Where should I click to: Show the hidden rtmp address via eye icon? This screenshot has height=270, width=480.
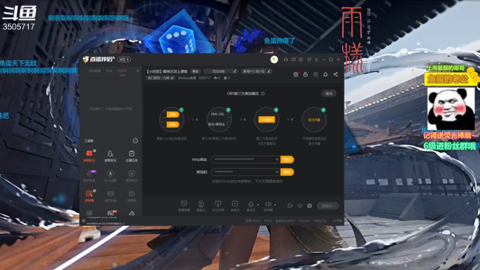pos(277,159)
